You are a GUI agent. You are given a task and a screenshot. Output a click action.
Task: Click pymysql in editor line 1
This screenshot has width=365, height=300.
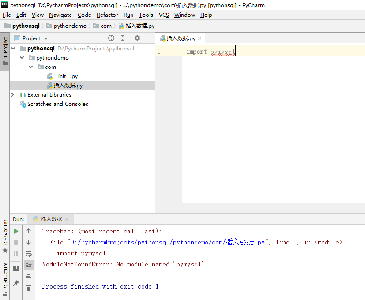(x=222, y=52)
